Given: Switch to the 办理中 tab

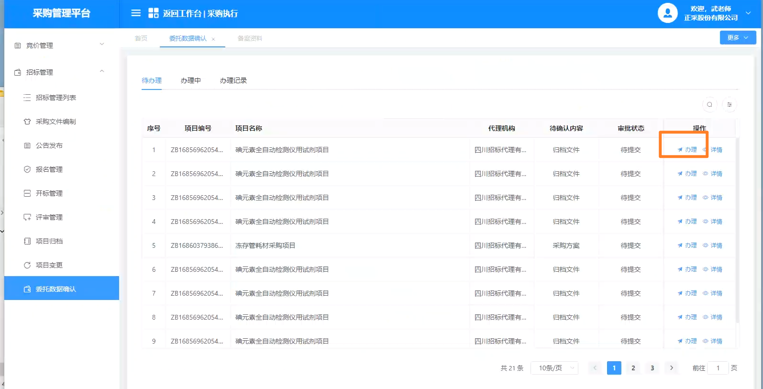Looking at the screenshot, I should click(190, 80).
